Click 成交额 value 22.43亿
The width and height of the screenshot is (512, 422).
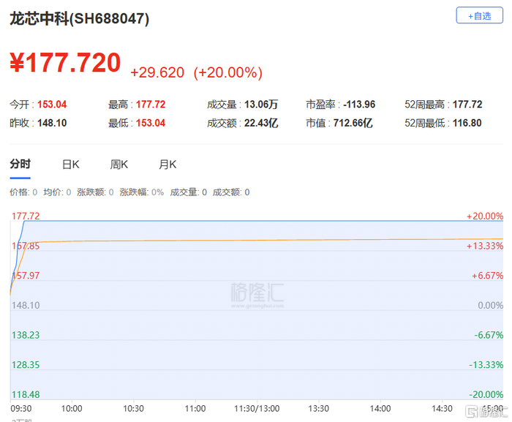[261, 123]
